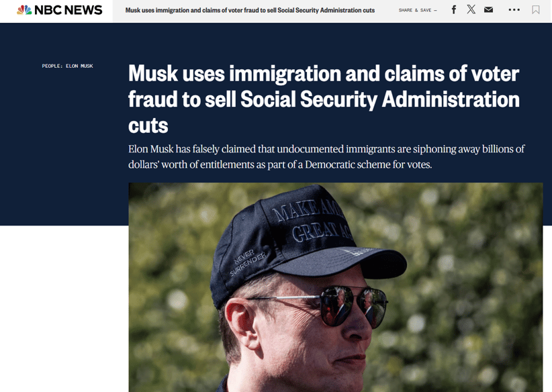Click the 'PEOPLE:' category label
Screen dimensions: 552x392
coord(52,66)
